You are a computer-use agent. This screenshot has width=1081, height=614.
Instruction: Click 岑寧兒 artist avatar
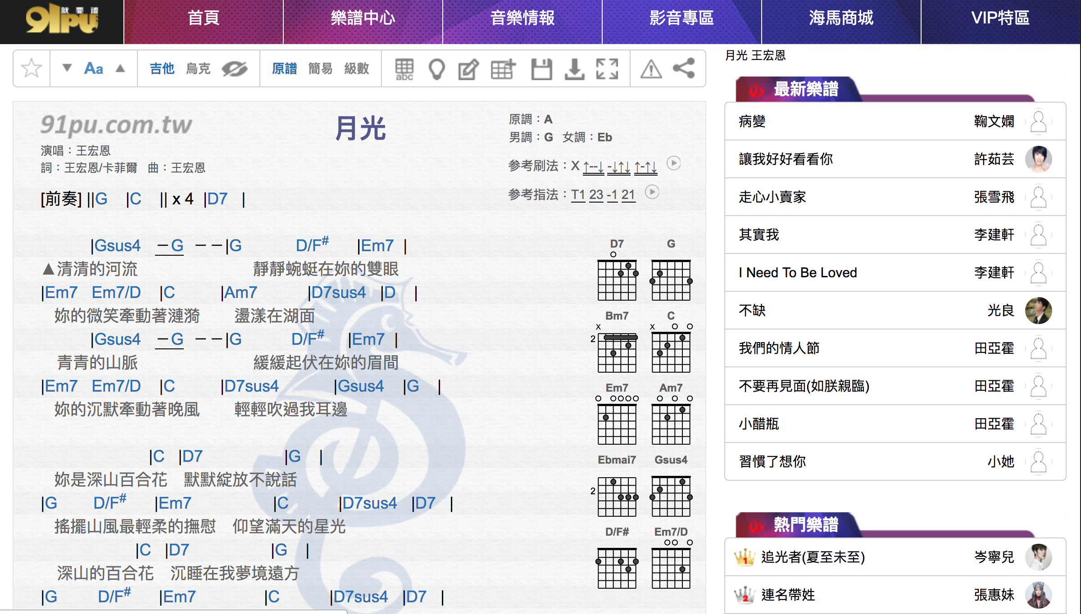pos(1039,557)
